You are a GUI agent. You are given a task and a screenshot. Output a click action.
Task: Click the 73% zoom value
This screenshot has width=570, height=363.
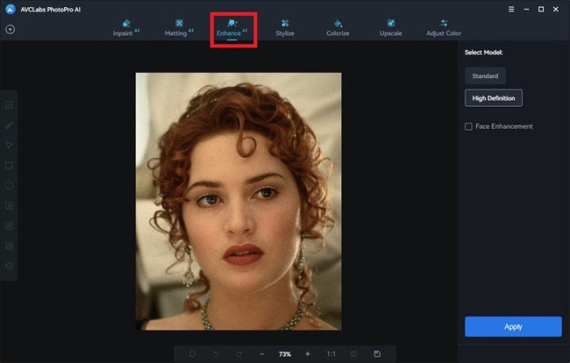pos(285,354)
